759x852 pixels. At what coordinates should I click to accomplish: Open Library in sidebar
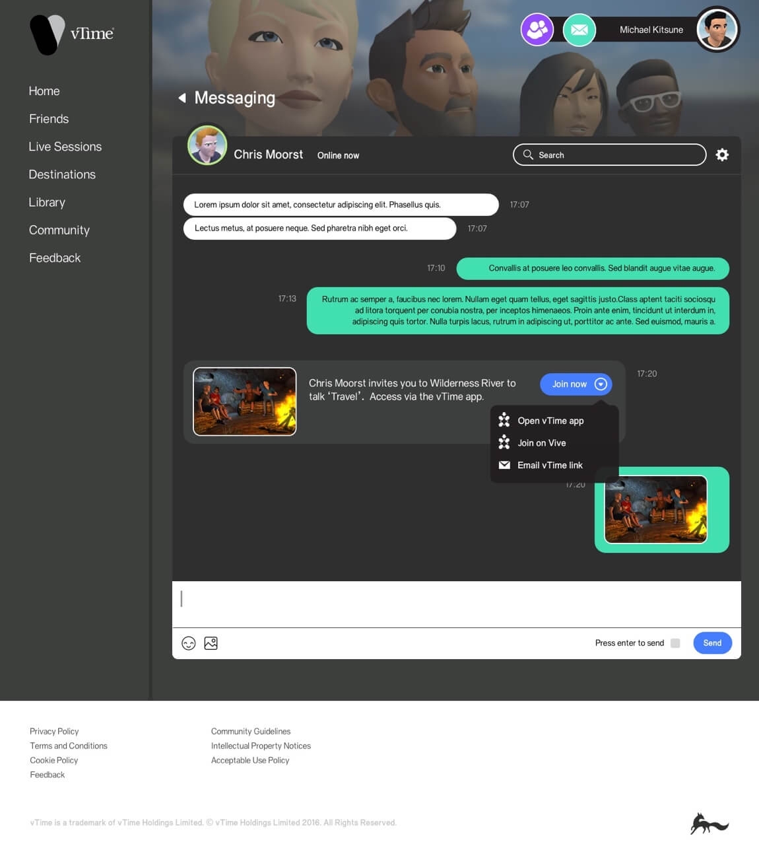[x=47, y=202]
